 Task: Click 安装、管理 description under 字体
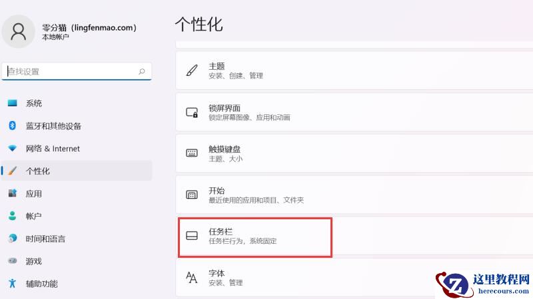[225, 283]
